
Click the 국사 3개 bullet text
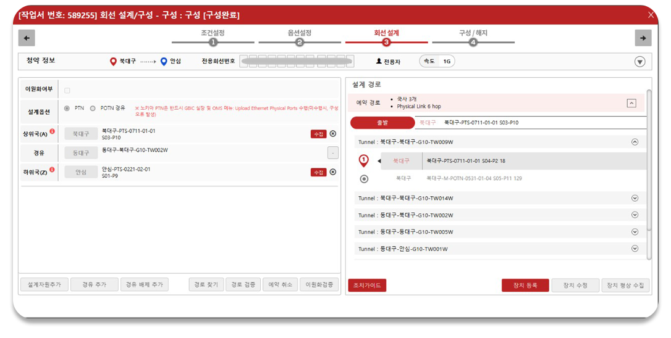(x=407, y=99)
